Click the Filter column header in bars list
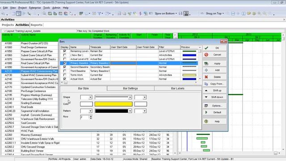 coord(169,47)
